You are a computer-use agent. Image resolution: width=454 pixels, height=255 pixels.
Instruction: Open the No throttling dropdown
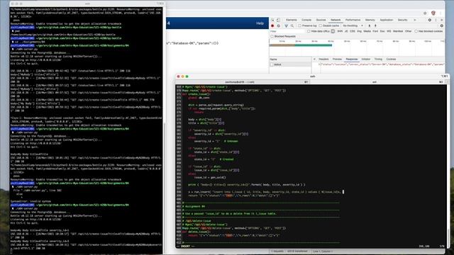click(353, 25)
